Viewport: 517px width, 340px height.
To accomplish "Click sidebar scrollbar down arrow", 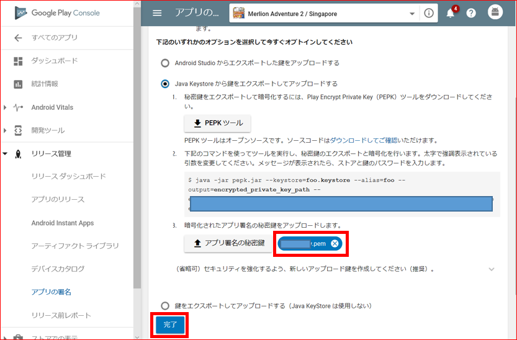I will click(x=137, y=337).
